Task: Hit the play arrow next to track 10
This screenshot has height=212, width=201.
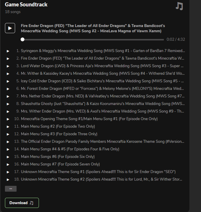Action: click(x=8, y=119)
